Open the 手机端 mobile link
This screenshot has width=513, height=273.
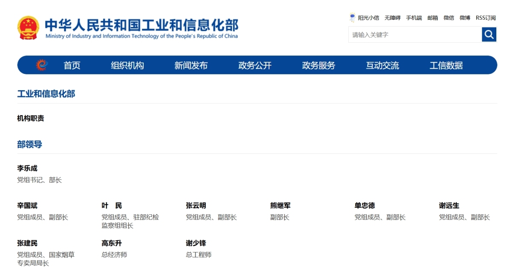tap(414, 18)
